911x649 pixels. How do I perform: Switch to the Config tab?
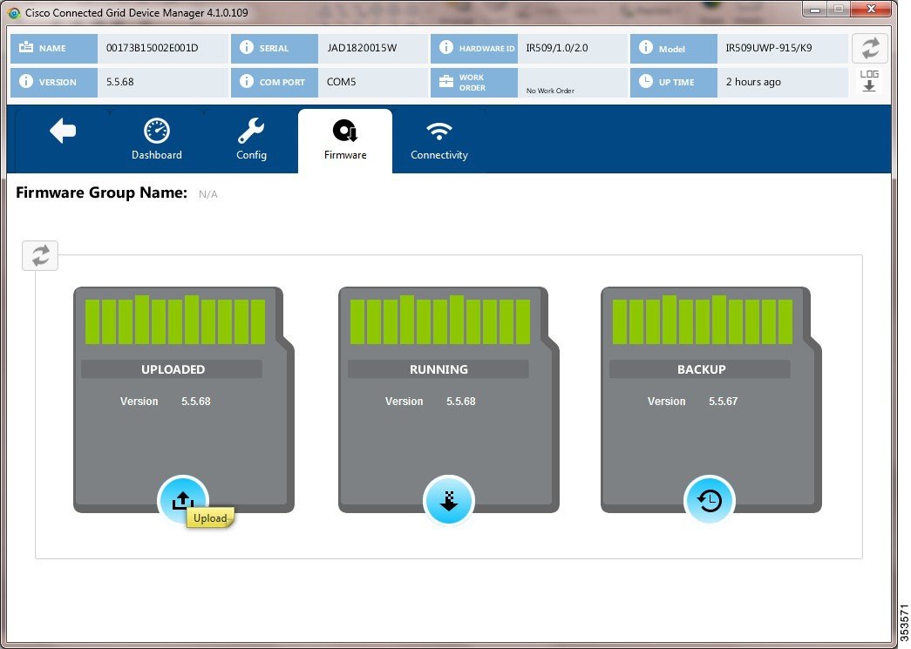point(251,140)
